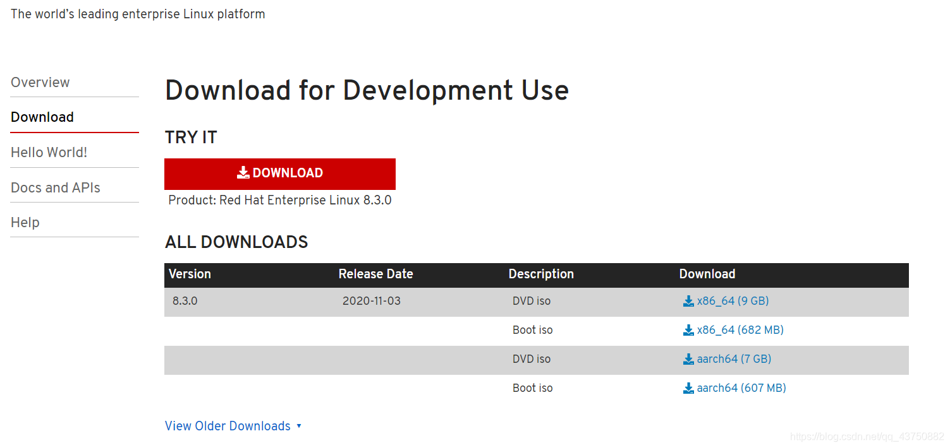Click download icon beside x86_64 (9 GB)

[688, 302]
